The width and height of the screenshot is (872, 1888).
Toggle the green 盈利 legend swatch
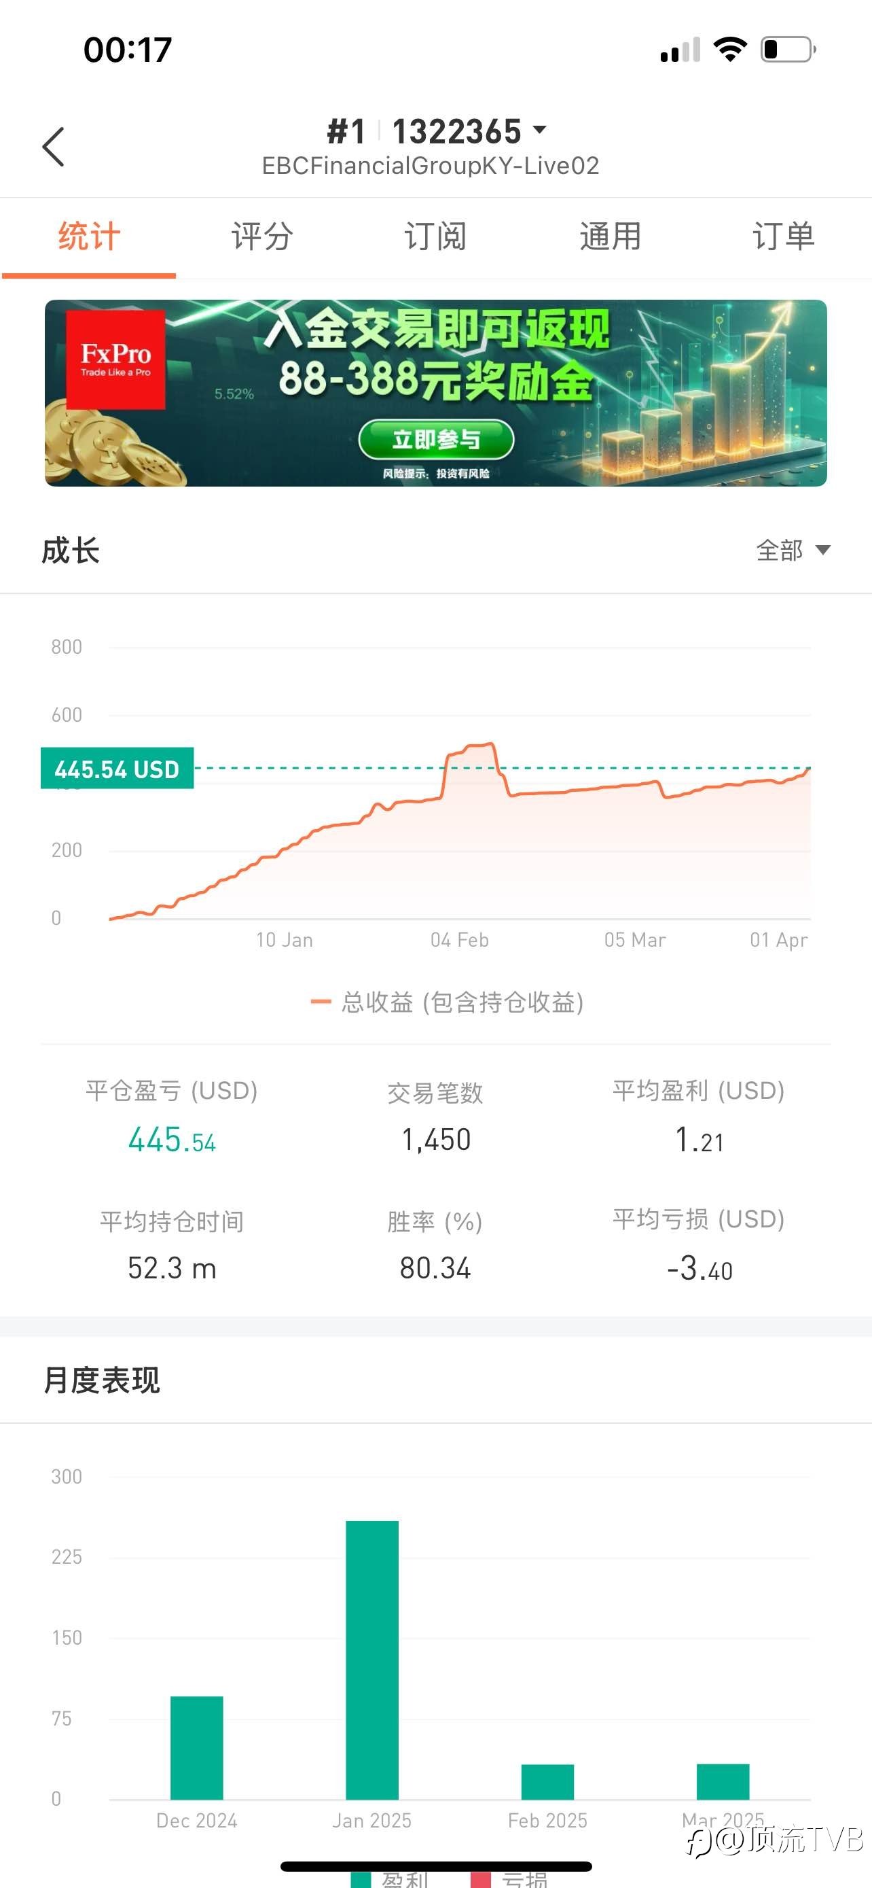(x=361, y=1880)
